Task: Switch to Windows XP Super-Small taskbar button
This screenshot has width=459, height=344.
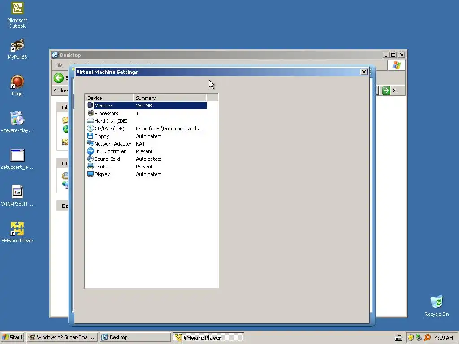Action: 62,337
